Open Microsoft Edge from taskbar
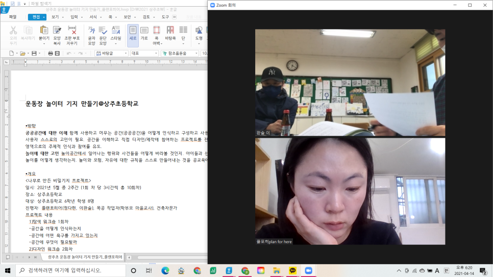The image size is (493, 277). point(165,270)
